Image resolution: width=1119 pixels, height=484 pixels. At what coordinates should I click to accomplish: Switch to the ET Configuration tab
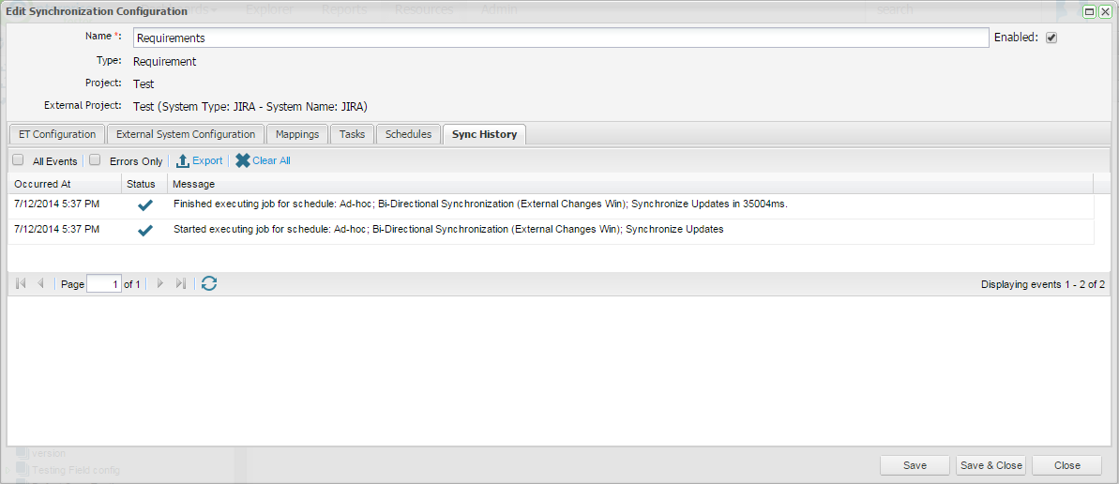(57, 134)
